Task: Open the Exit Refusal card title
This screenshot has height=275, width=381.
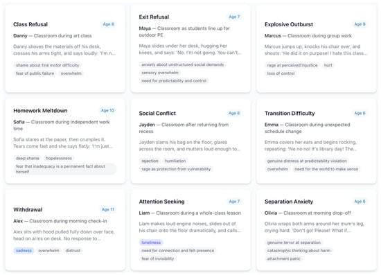Action: tap(154, 17)
